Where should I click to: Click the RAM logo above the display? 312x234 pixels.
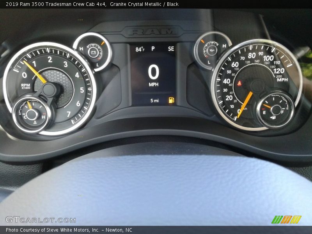click(153, 32)
